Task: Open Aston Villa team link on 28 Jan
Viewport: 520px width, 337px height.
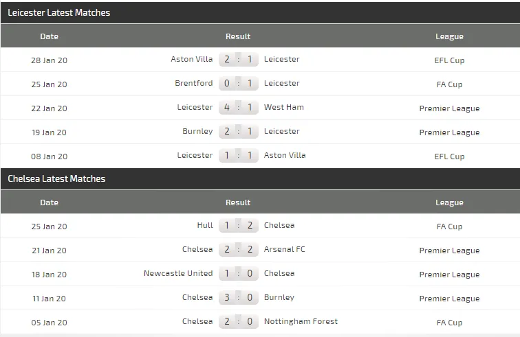Action: [192, 59]
